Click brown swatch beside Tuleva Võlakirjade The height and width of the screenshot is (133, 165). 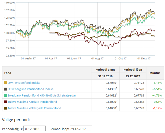click(x=6, y=108)
